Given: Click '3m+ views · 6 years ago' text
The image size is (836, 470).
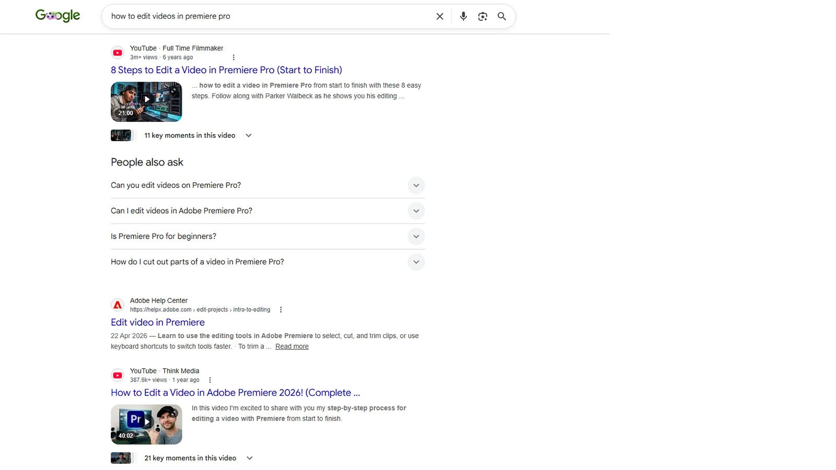Looking at the screenshot, I should 161,57.
